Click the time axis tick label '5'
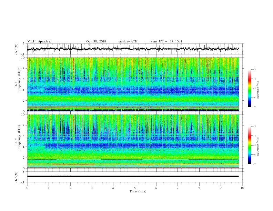The image size is (273, 211). (x=135, y=188)
